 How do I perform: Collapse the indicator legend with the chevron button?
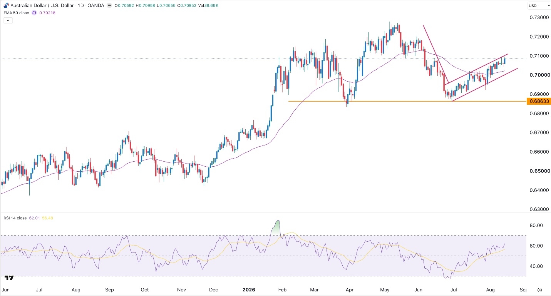8,20
